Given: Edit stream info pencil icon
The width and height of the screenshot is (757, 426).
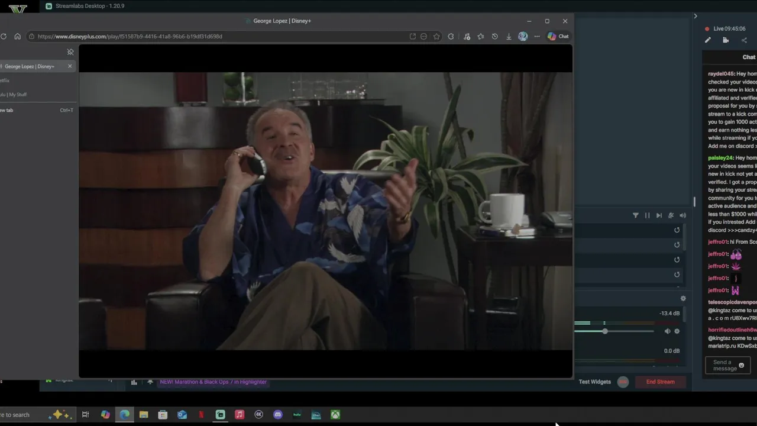Looking at the screenshot, I should tap(707, 40).
